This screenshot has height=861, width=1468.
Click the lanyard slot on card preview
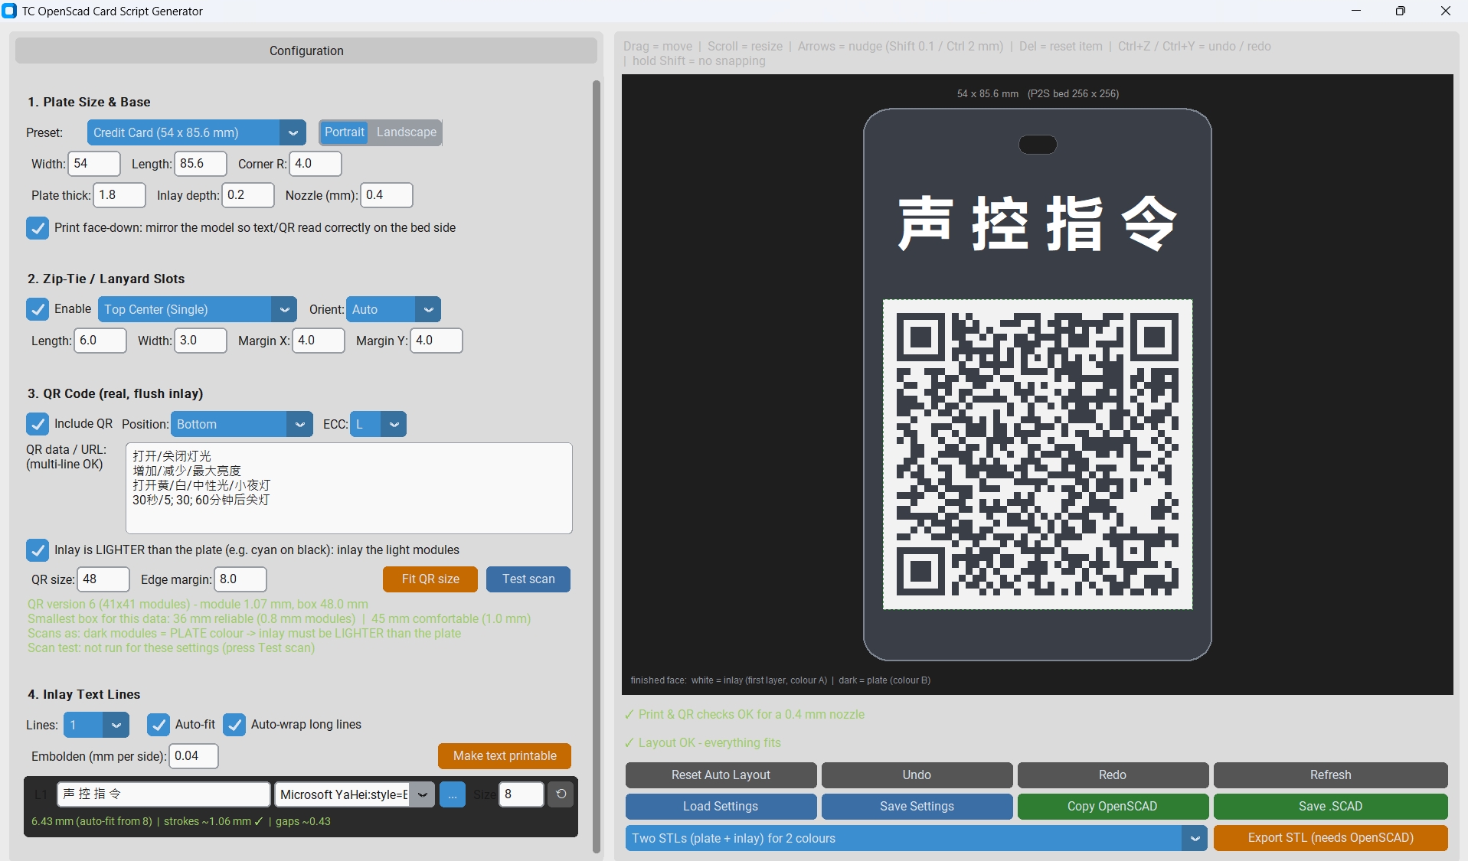1038,144
